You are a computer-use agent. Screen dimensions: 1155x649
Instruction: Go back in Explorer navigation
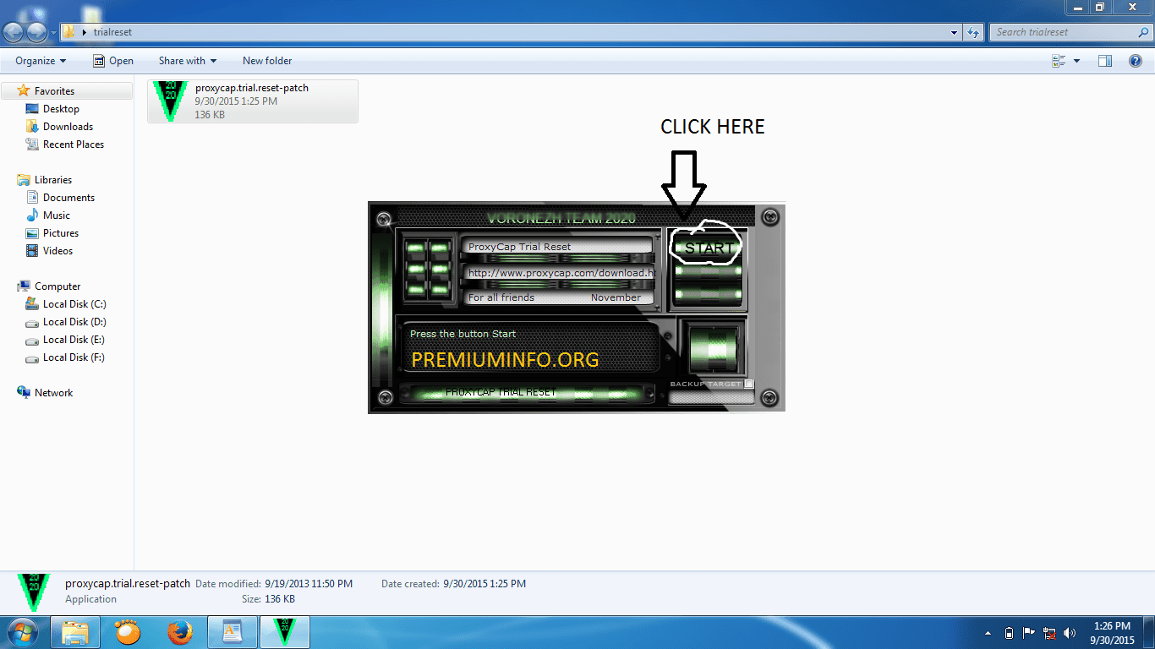tap(14, 32)
